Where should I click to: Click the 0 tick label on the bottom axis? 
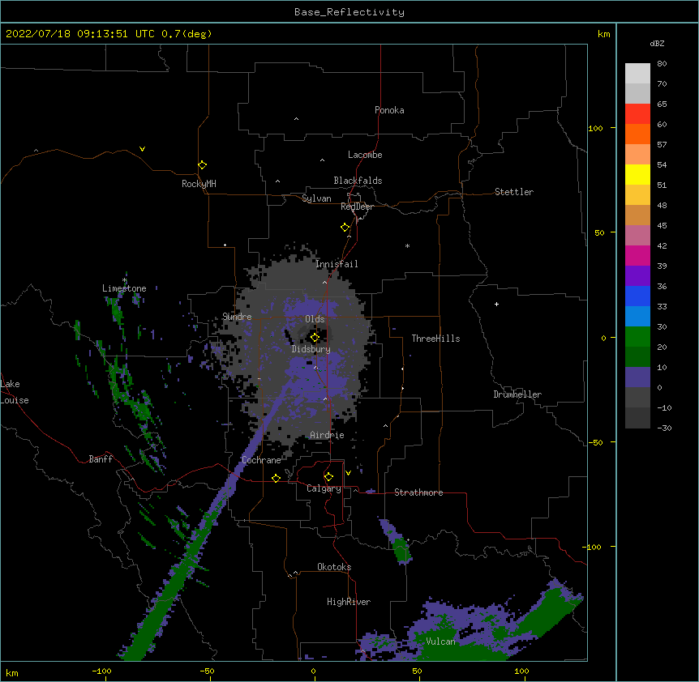pyautogui.click(x=313, y=671)
